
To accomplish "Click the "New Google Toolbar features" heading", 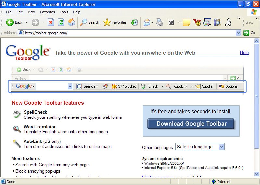I will (47, 103).
